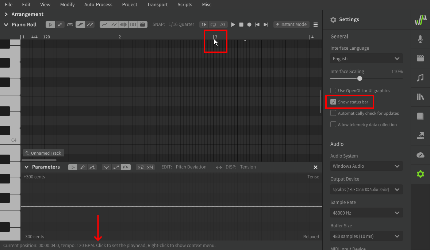Open the microphone Voice panel in sidebar
Image resolution: width=430 pixels, height=250 pixels.
[x=420, y=39]
